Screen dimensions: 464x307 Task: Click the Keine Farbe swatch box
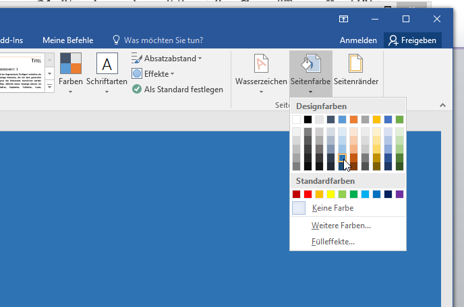(299, 208)
